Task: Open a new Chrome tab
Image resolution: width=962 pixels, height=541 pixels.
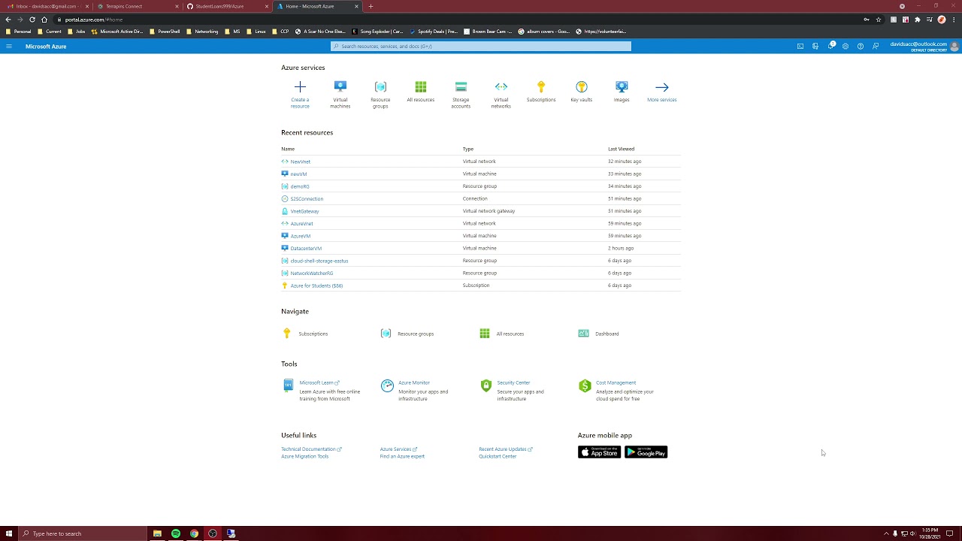Action: coord(371,6)
